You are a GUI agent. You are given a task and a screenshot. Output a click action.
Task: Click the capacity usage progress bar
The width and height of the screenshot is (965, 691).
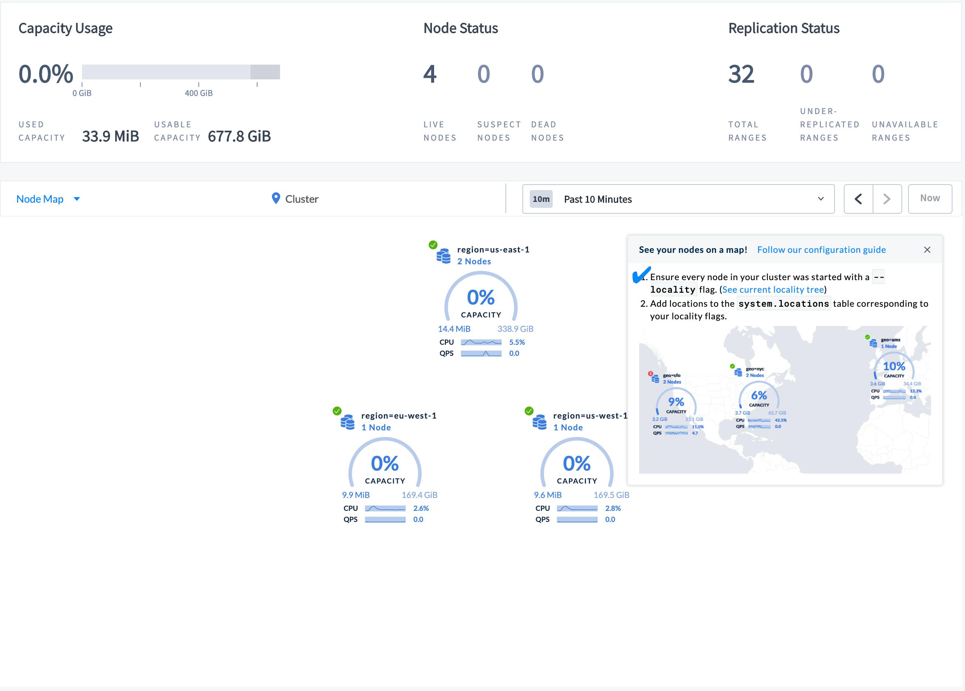coord(181,72)
